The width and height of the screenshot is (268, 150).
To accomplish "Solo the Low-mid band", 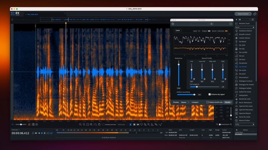I will click(x=205, y=79).
